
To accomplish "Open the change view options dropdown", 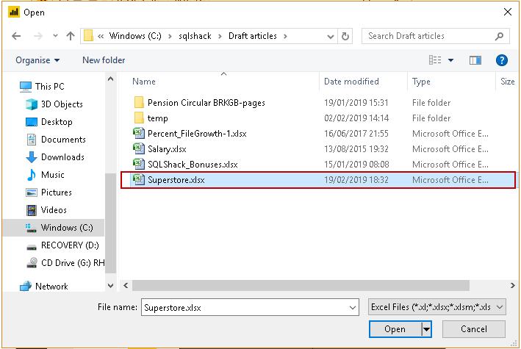I will (451, 60).
